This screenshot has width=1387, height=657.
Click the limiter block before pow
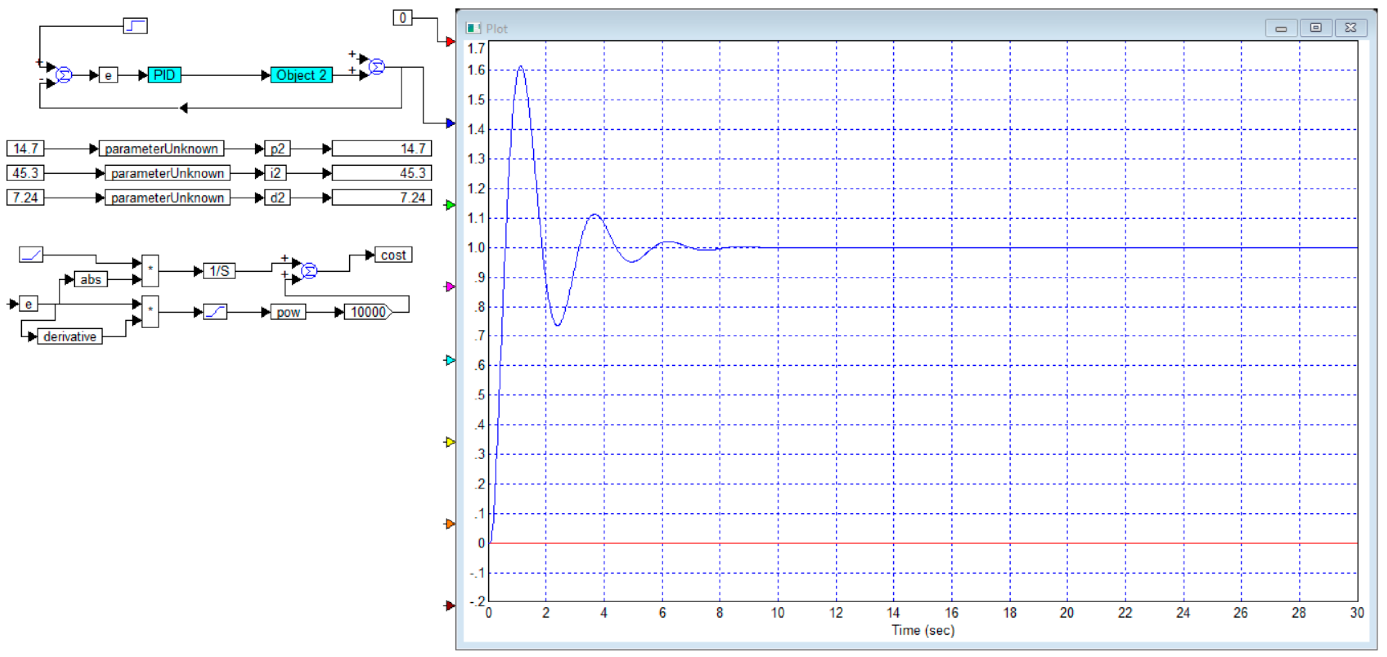coord(215,312)
